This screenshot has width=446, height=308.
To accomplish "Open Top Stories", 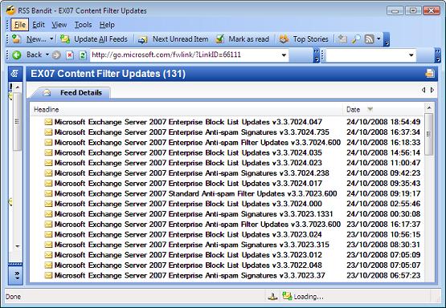I will click(x=311, y=38).
